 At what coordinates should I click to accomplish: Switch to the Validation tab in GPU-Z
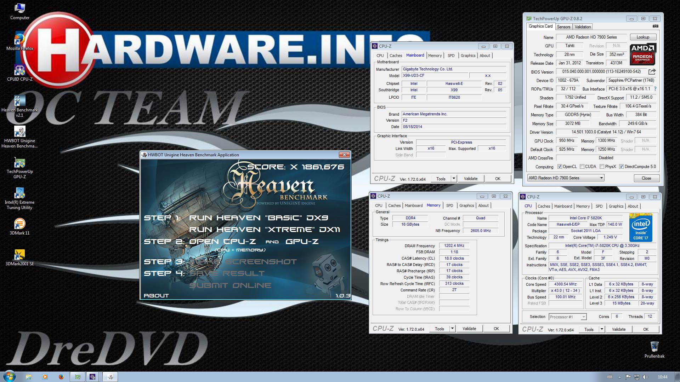583,27
